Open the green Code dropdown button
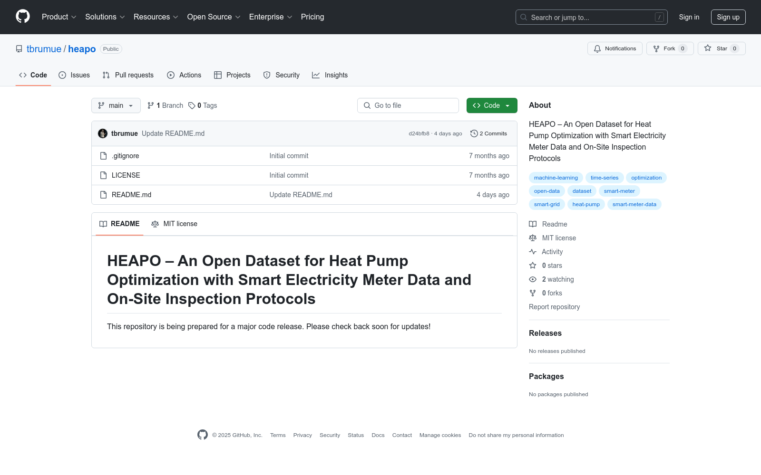The height and width of the screenshot is (475, 761). click(492, 105)
